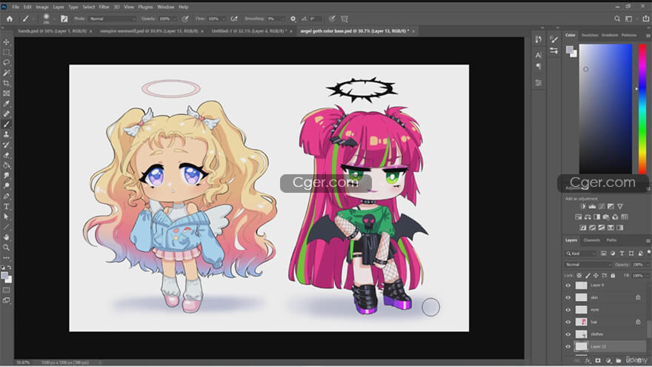
Task: Open the Filter menu
Action: (104, 7)
